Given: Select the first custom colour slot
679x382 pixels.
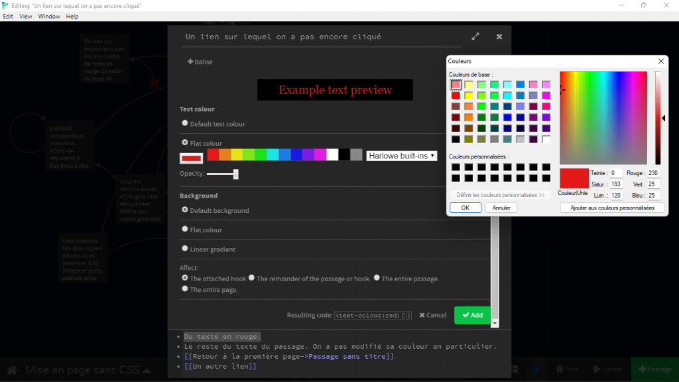Looking at the screenshot, I should pyautogui.click(x=456, y=167).
